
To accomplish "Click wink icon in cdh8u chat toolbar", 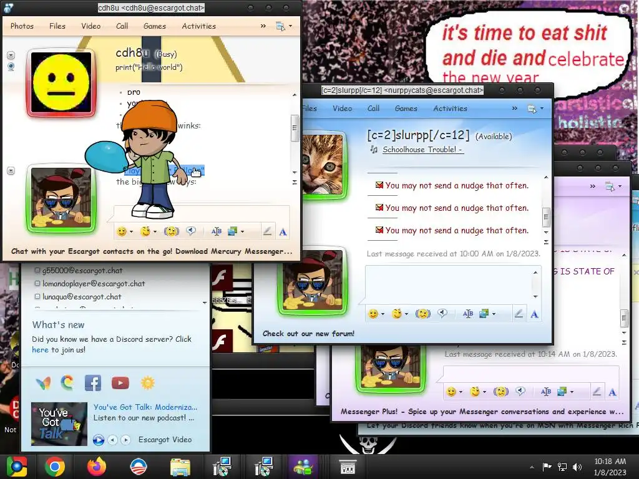I will click(145, 231).
